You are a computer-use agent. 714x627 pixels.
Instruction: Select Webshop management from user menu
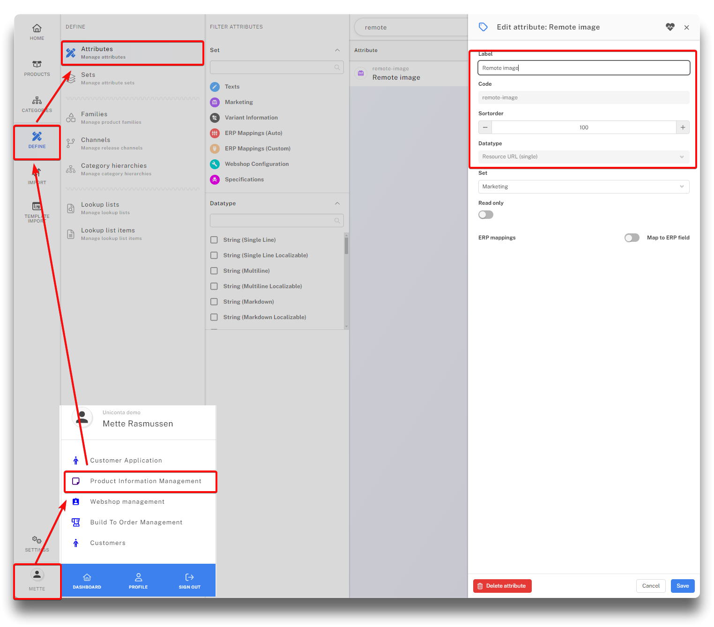(x=127, y=502)
